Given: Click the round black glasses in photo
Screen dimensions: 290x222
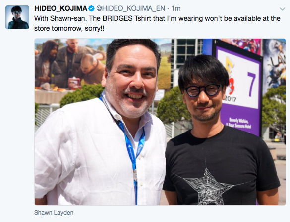Looking at the screenshot, I should [x=203, y=90].
